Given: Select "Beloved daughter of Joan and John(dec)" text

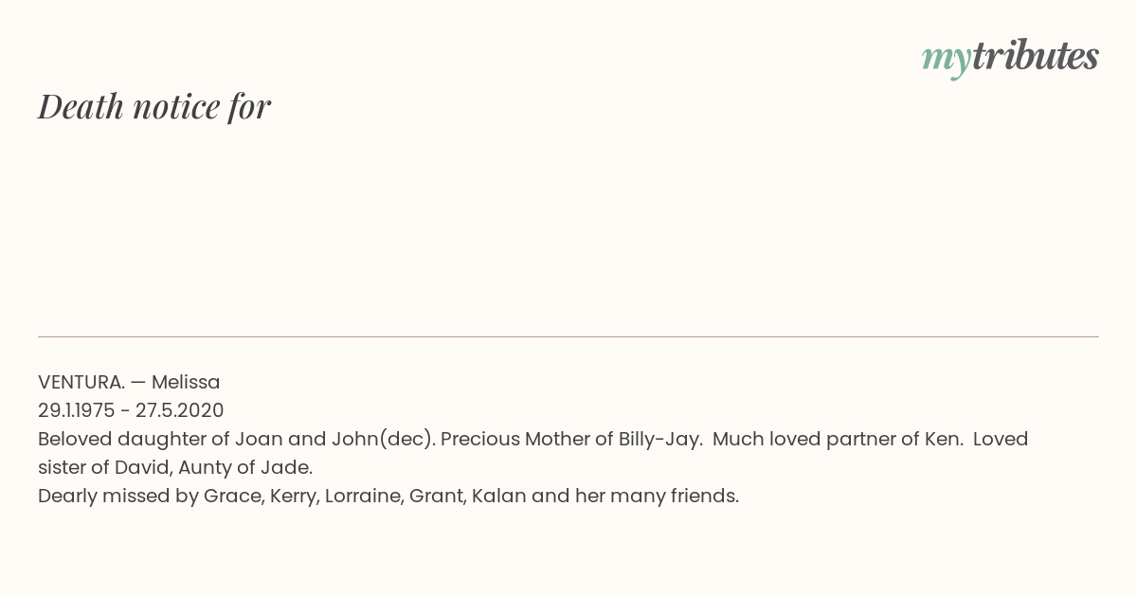Looking at the screenshot, I should click(x=236, y=439).
